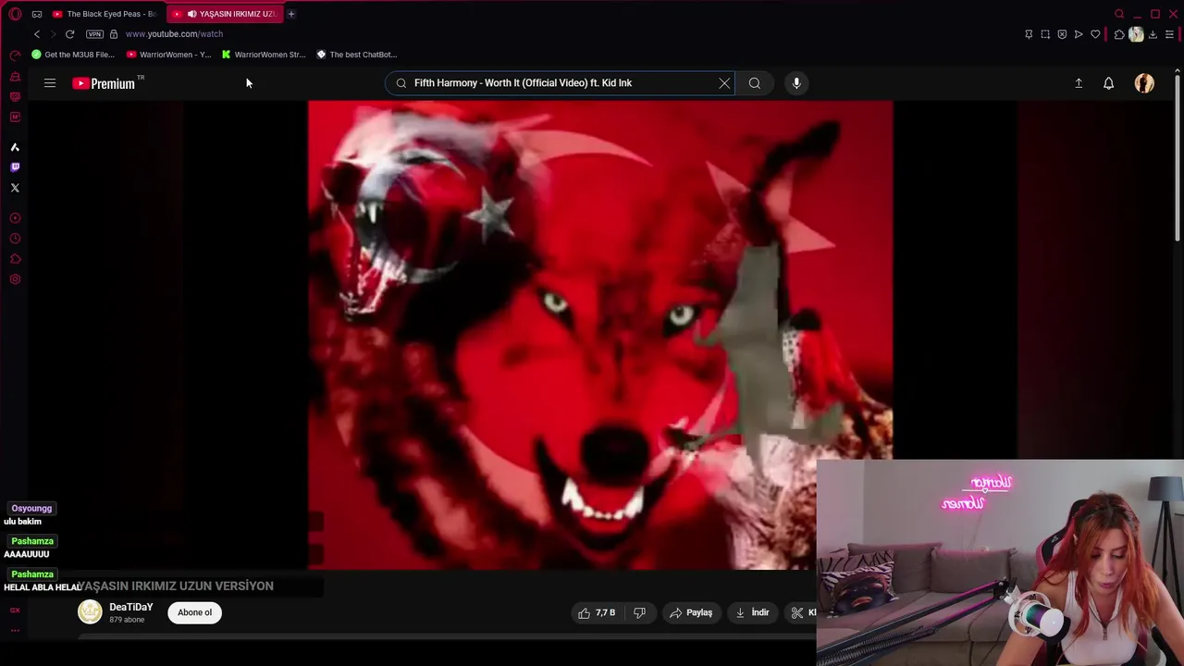Screen dimensions: 1184x666
Task: Open the YouTube guide hamburger menu
Action: coord(50,83)
